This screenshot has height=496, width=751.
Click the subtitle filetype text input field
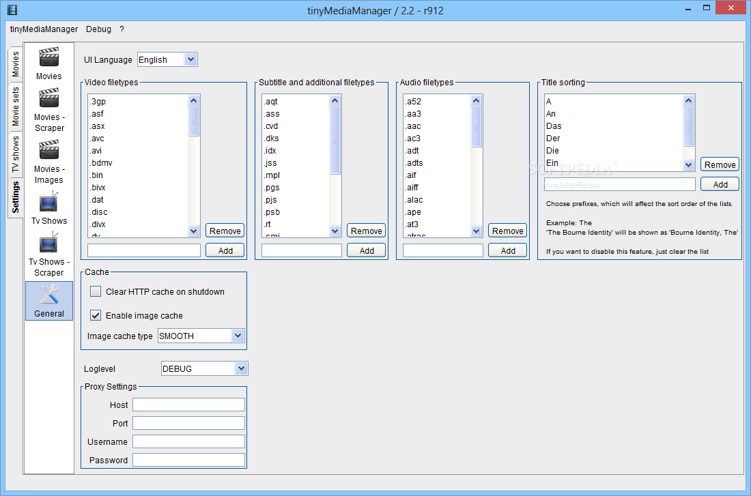302,250
